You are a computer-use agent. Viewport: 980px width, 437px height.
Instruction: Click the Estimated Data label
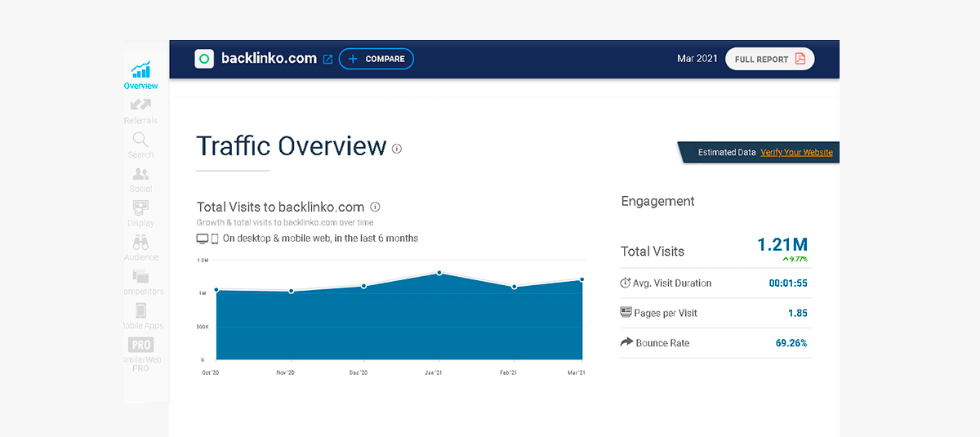click(x=727, y=153)
